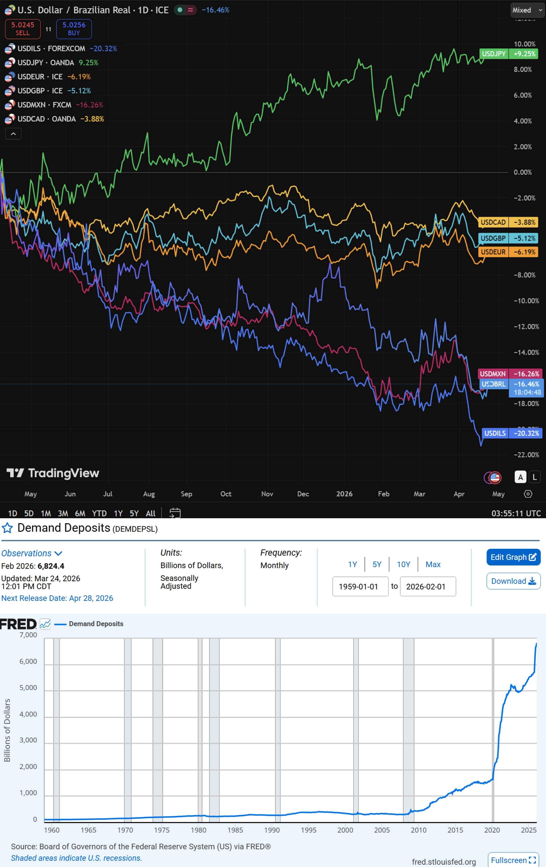Click the start date 1959-01-01 field
Image resolution: width=546 pixels, height=867 pixels.
coord(360,586)
